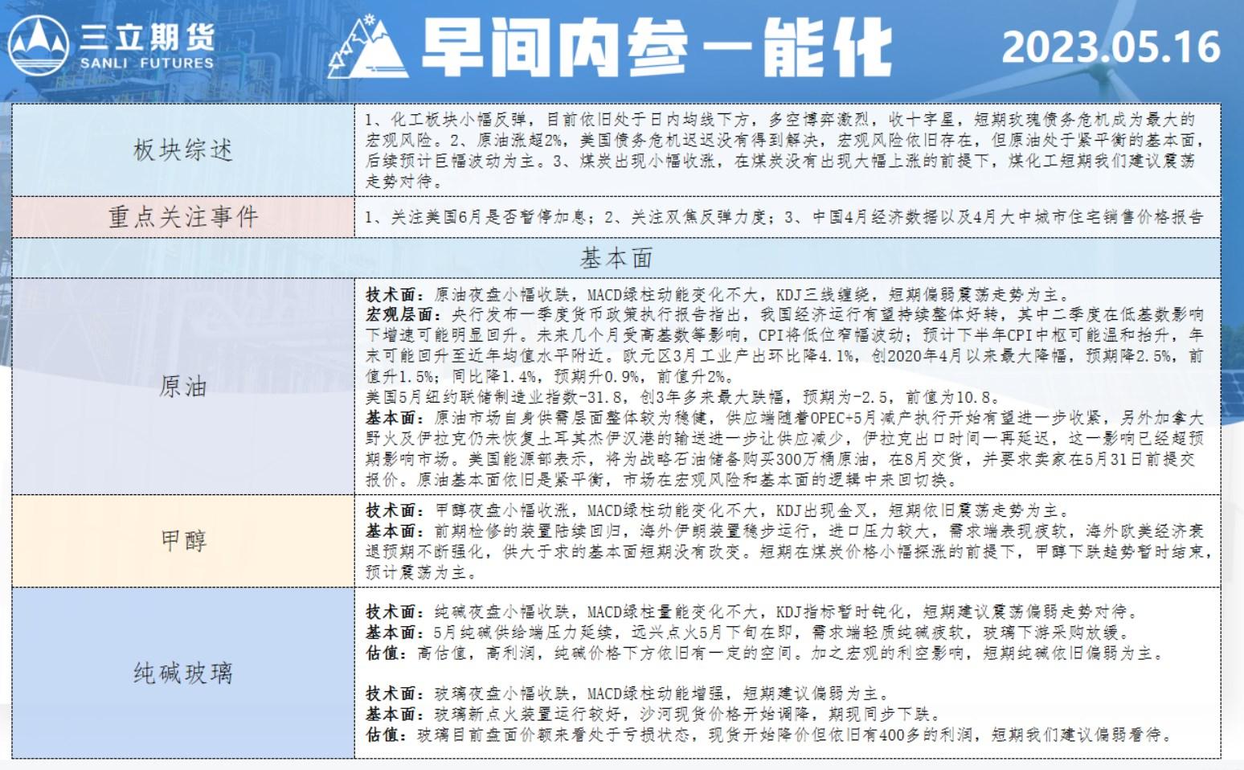1244x770 pixels.
Task: Select the 早间内参—能化 headline title
Action: coord(655,48)
